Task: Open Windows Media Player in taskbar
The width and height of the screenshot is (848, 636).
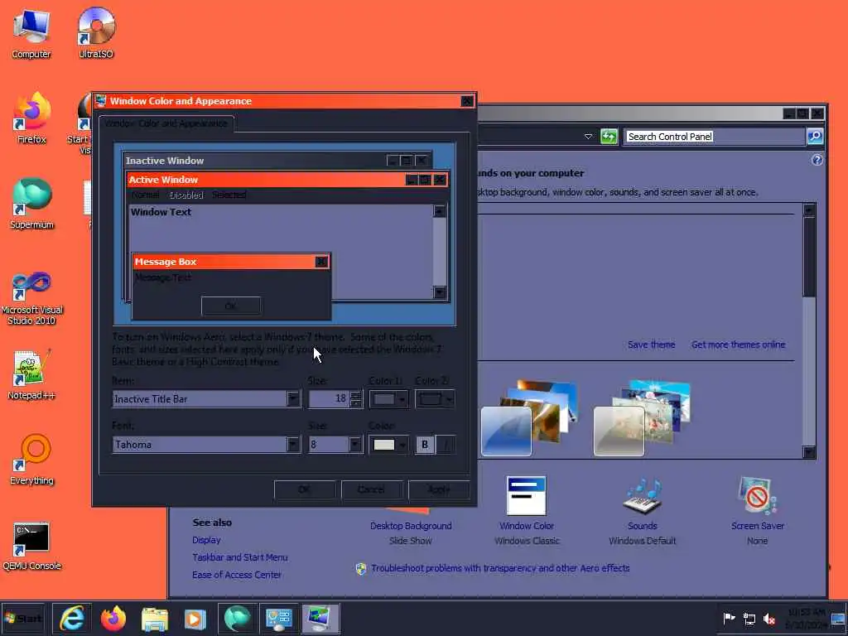Action: pos(195,619)
